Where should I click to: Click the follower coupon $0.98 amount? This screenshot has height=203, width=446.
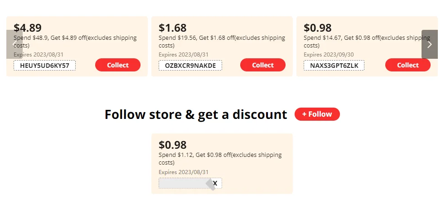click(173, 145)
